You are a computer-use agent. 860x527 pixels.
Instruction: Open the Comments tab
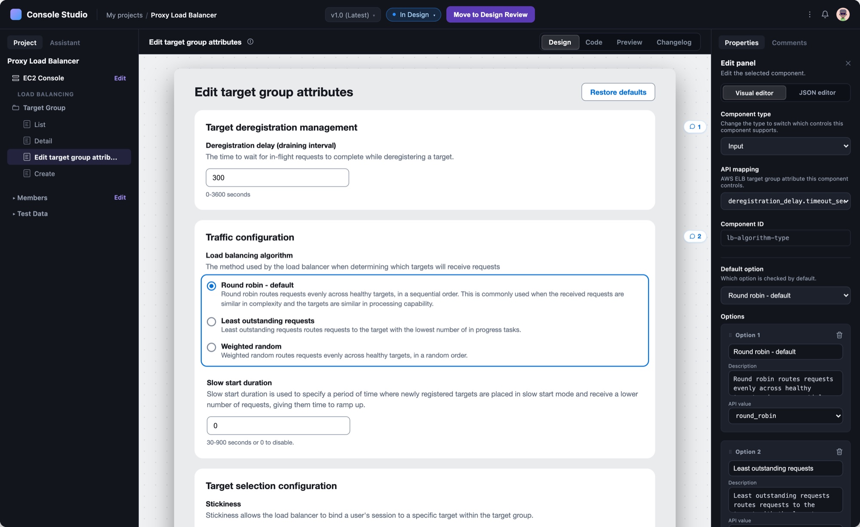[x=789, y=43]
